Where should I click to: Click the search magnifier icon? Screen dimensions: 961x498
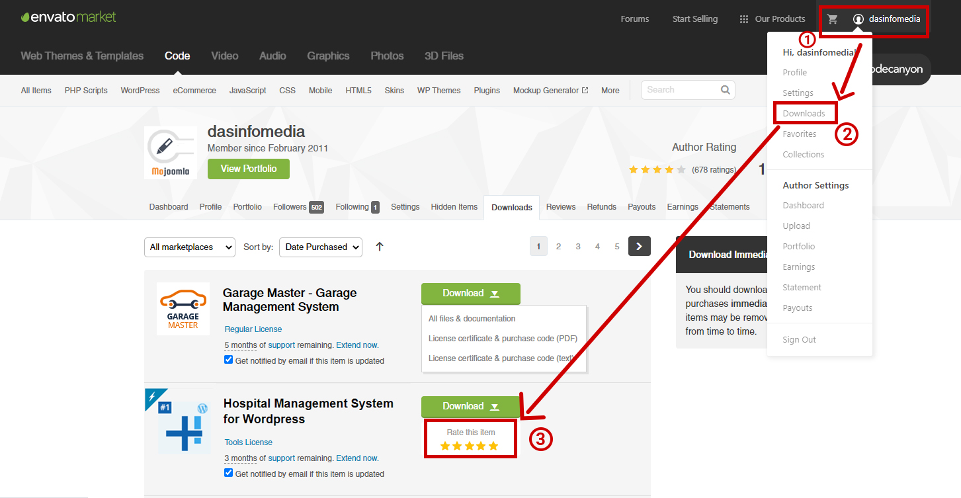pyautogui.click(x=725, y=90)
